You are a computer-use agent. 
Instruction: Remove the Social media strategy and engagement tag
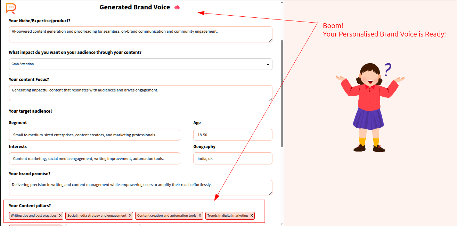[x=130, y=216]
